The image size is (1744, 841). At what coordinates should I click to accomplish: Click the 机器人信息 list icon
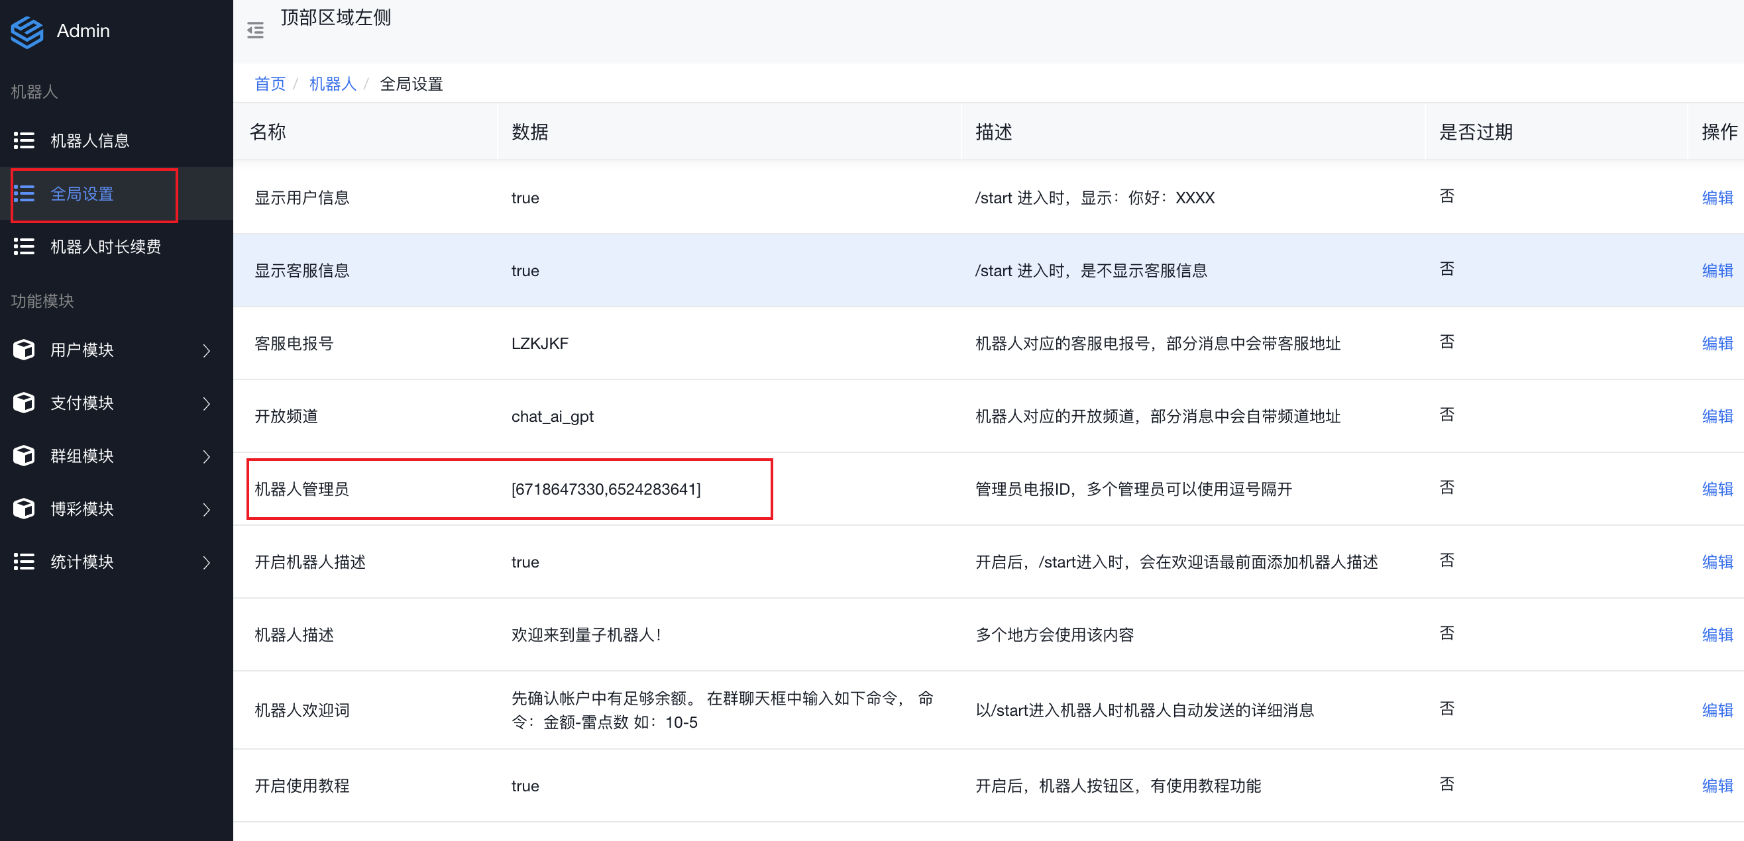24,141
